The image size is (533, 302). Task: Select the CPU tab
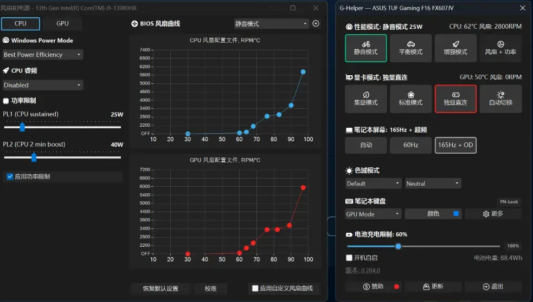coord(21,24)
